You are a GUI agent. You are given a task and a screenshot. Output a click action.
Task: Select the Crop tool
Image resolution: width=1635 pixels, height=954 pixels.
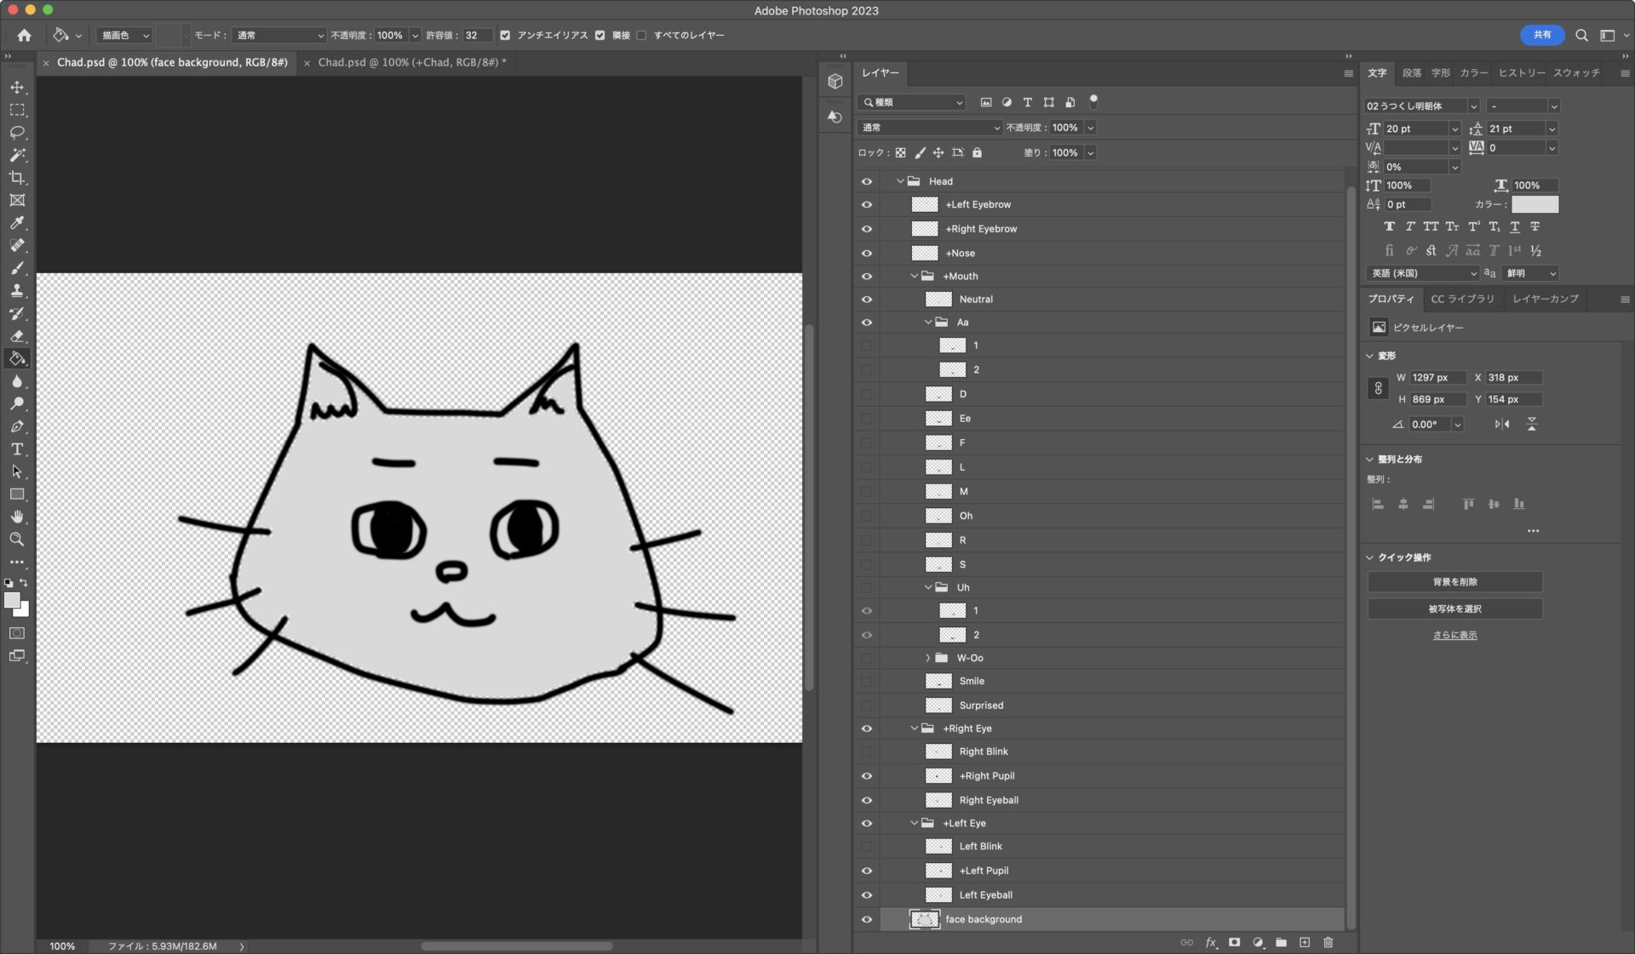click(17, 178)
